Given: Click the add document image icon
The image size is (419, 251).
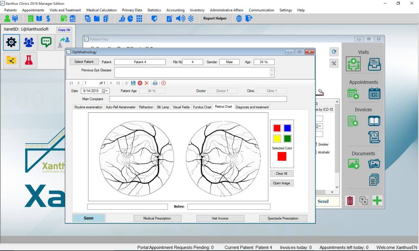Looking at the screenshot, I should tap(353, 164).
